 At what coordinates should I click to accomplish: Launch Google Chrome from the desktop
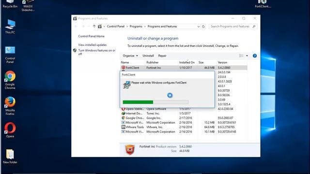[x=10, y=80]
